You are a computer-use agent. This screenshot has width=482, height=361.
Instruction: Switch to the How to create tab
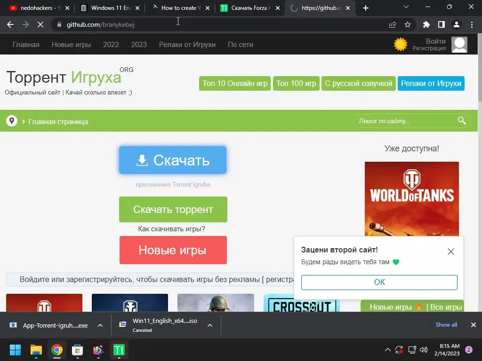180,8
